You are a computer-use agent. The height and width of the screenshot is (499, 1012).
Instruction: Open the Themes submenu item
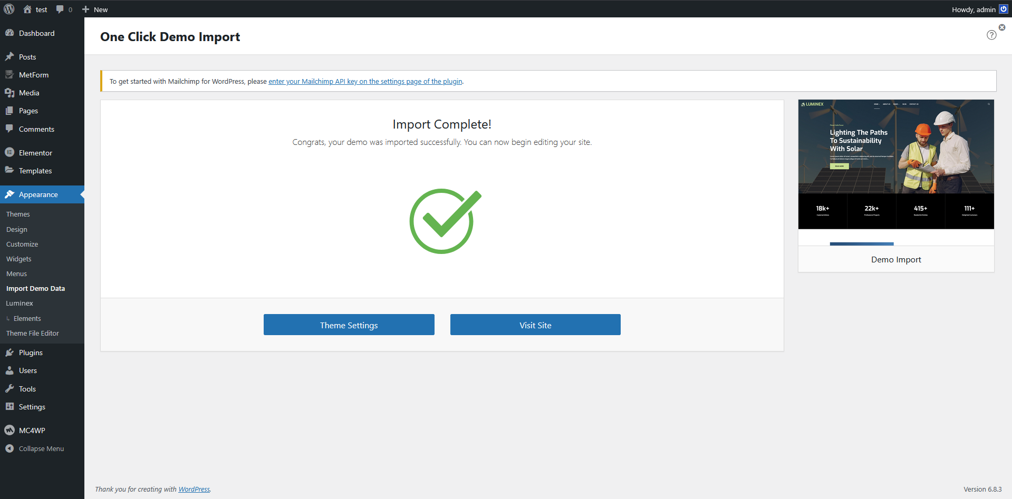tap(18, 214)
